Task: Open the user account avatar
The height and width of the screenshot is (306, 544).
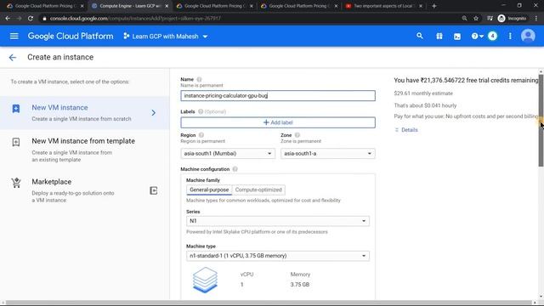Action: coord(528,36)
